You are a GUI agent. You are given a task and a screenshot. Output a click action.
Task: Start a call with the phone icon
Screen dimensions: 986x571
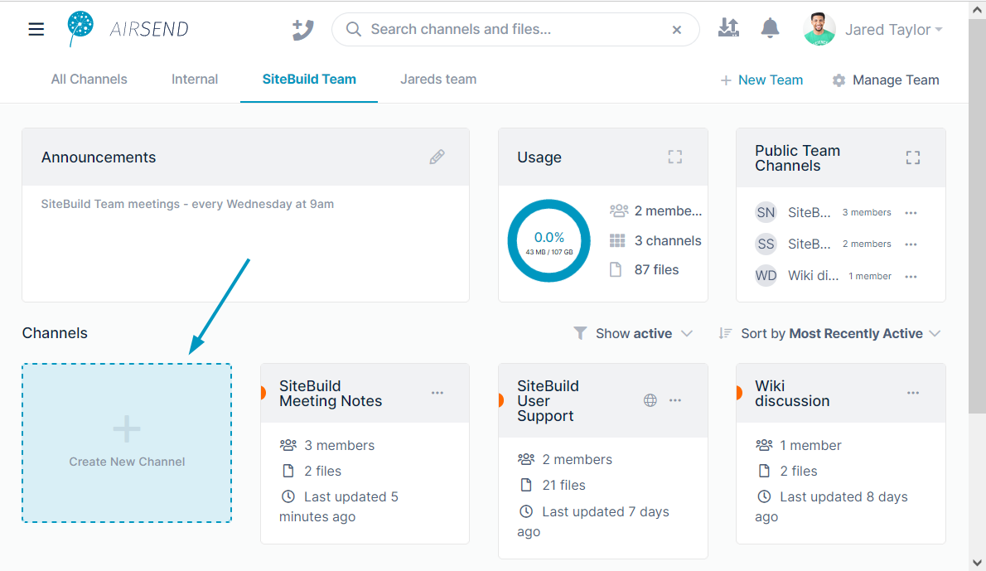point(303,30)
